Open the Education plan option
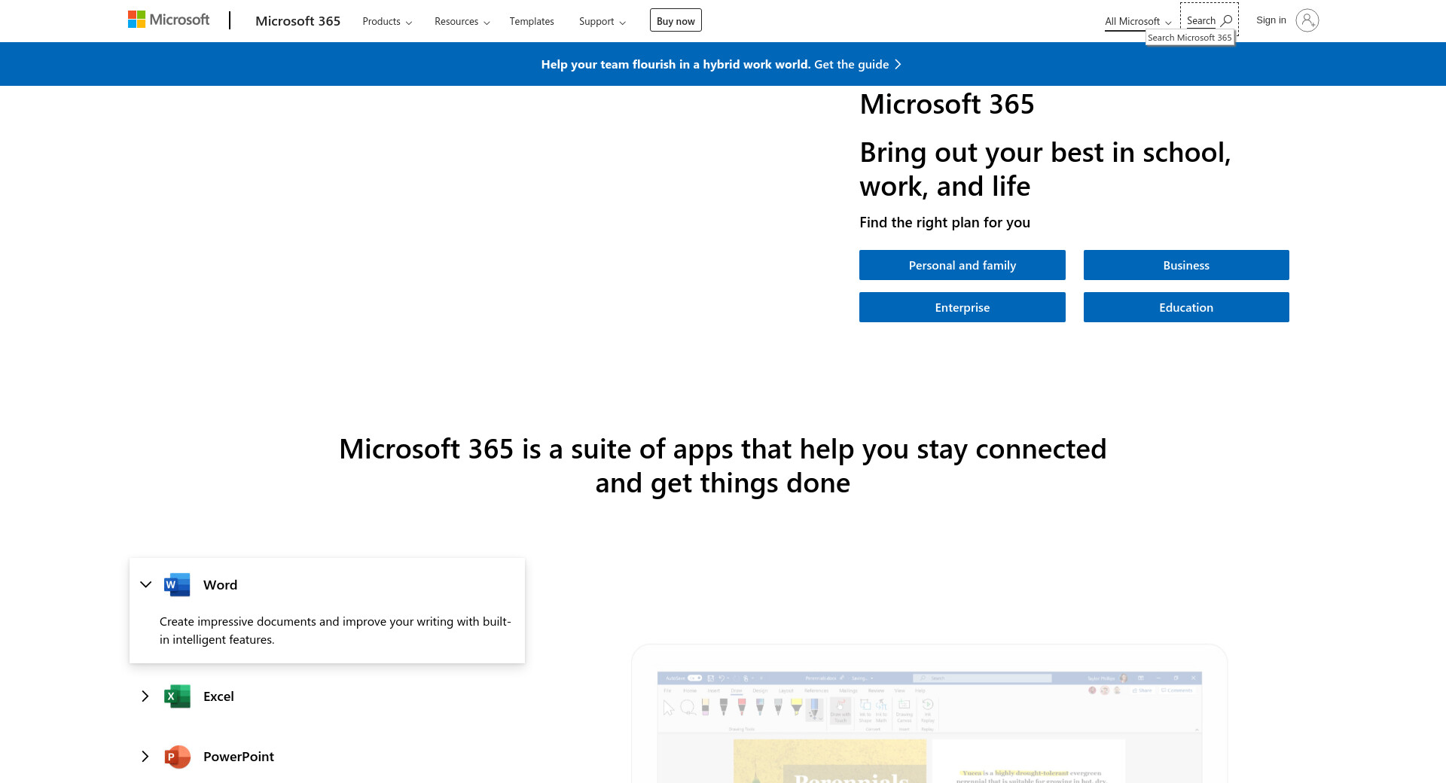 coord(1185,307)
